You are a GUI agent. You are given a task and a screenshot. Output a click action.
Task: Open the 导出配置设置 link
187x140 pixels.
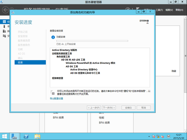(x=56, y=98)
